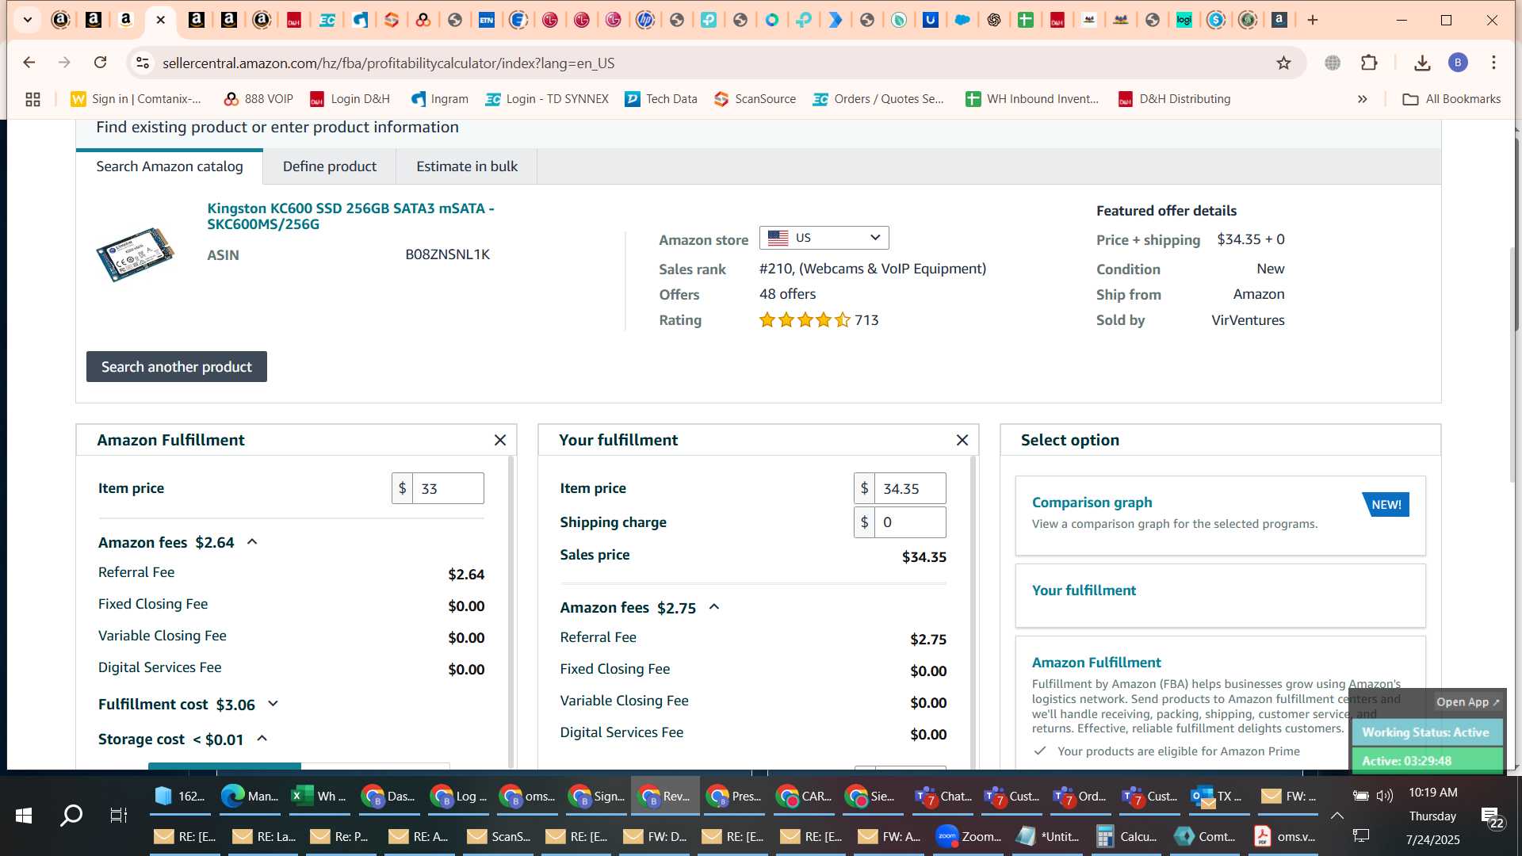Open the Teams Chat taskbar item
Viewport: 1522px width, 856px height.
(943, 797)
